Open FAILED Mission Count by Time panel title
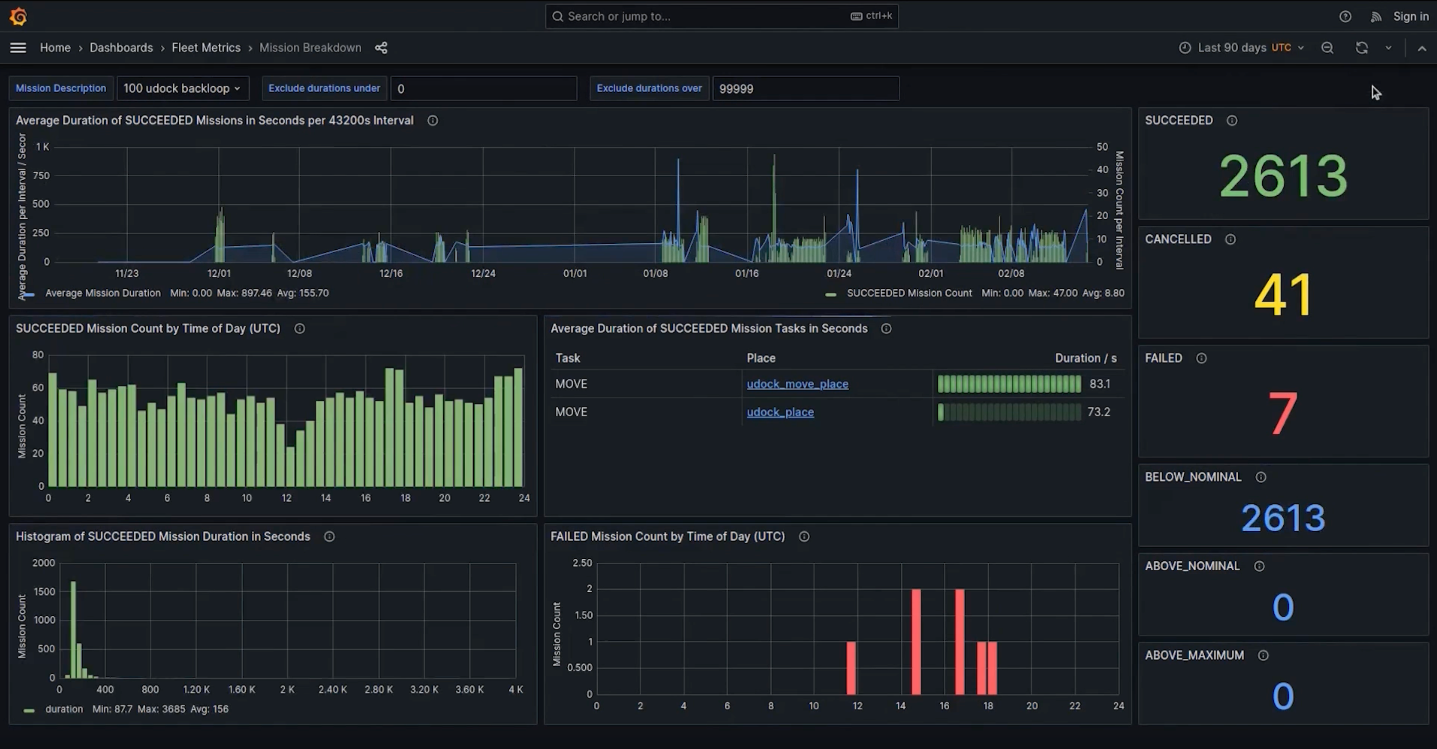1437x749 pixels. point(668,537)
